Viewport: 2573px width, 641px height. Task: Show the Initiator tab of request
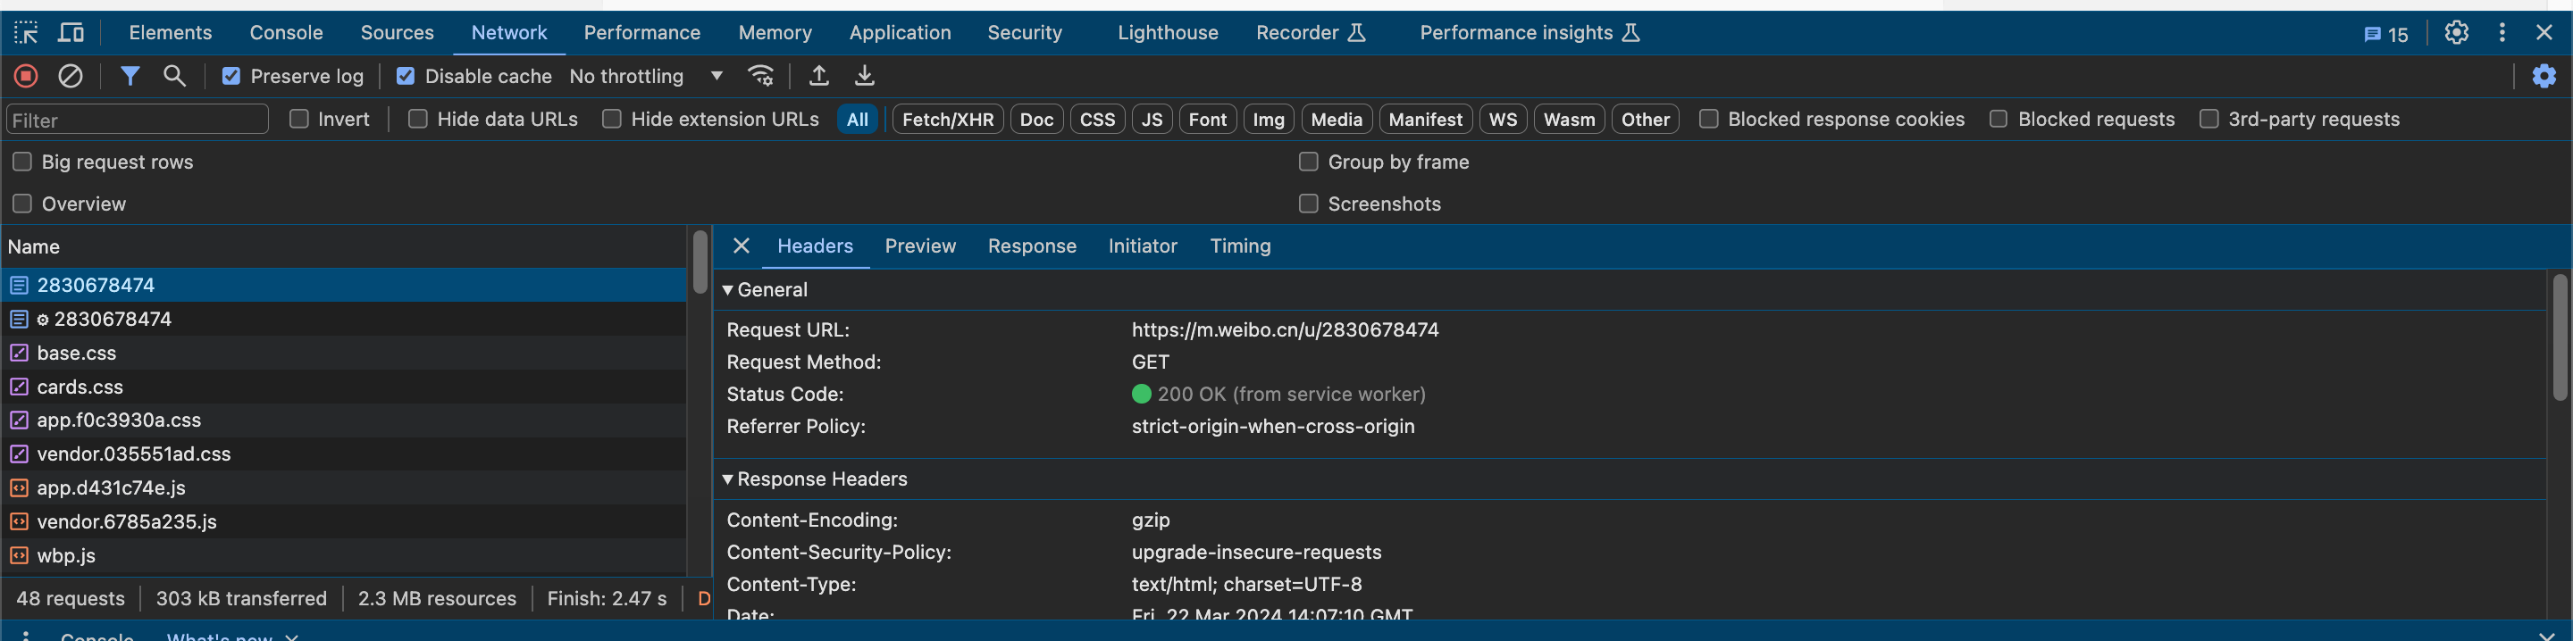pyautogui.click(x=1143, y=246)
